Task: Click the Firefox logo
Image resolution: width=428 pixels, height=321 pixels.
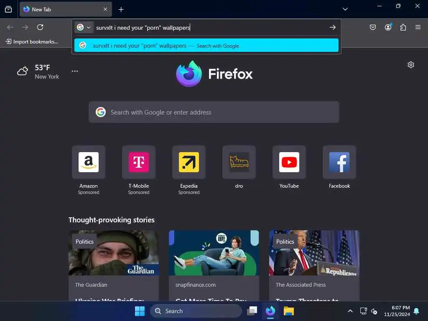Action: coord(214,74)
